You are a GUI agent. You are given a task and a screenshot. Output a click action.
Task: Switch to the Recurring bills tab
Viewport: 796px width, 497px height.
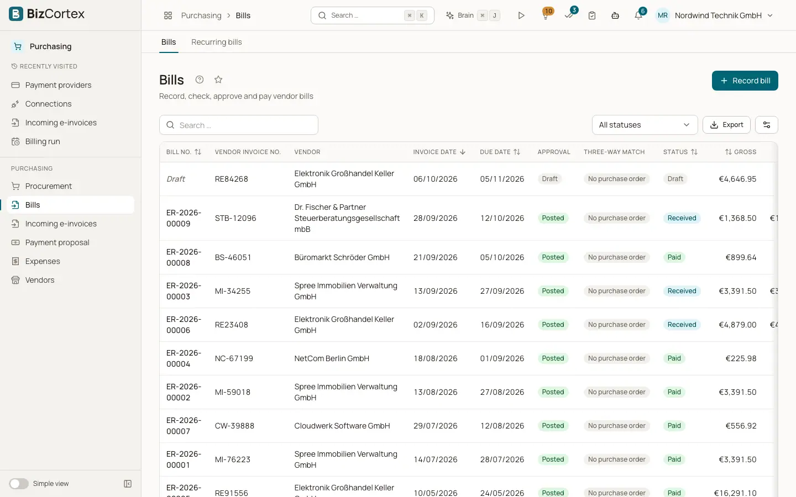click(216, 42)
